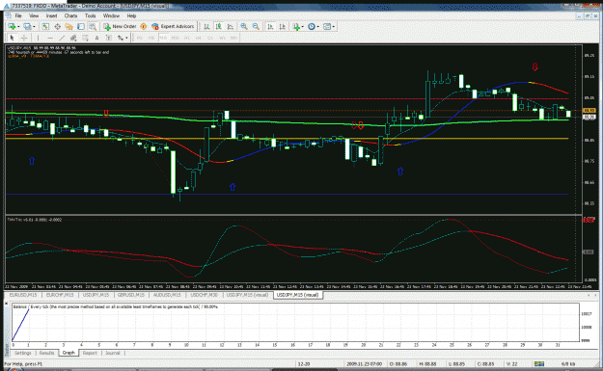Switch chart to bar chart mode
The height and width of the screenshot is (371, 603).
[x=206, y=26]
